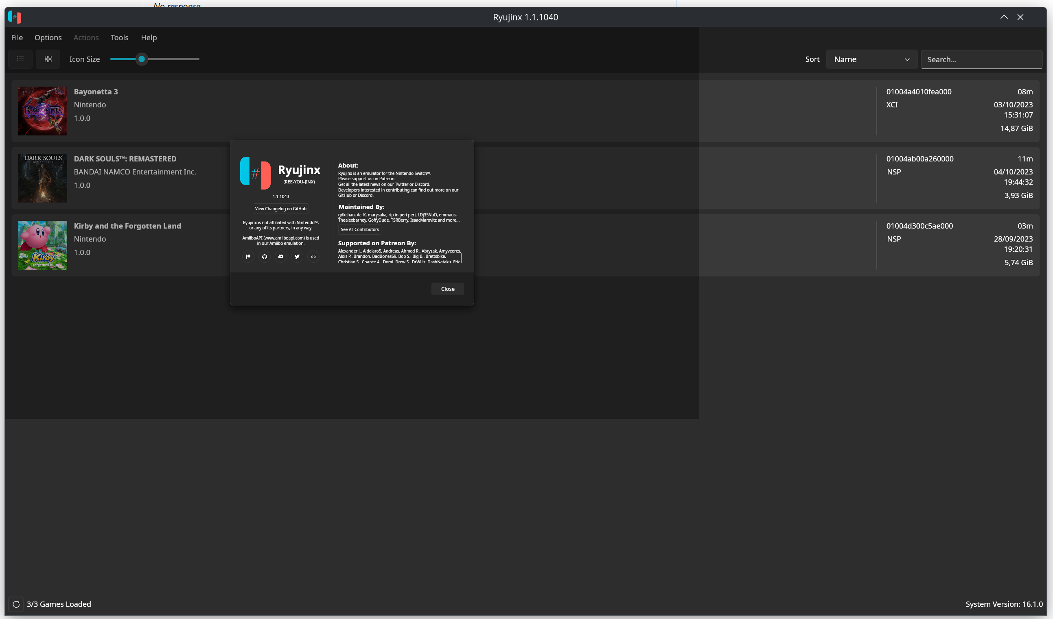Click See All Contributors button
1053x619 pixels.
(x=360, y=229)
